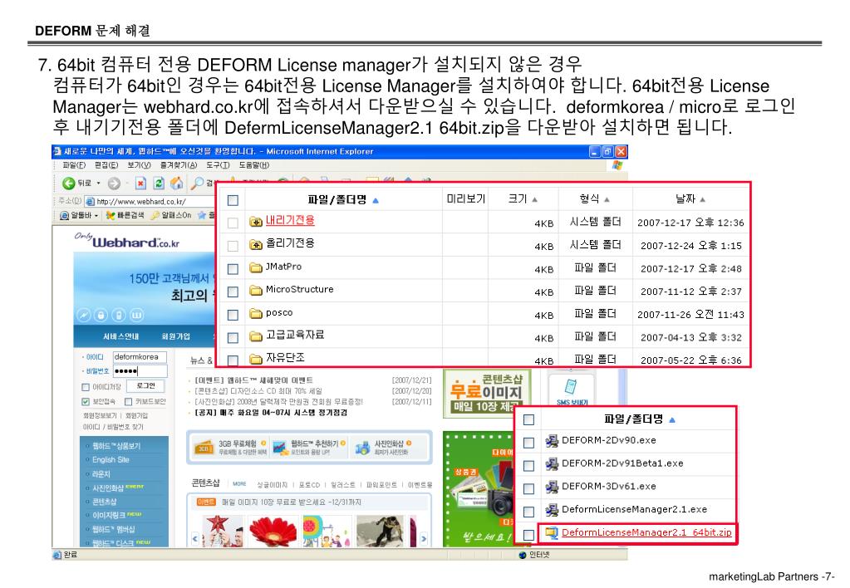Tick the posco folder checkbox

[x=233, y=314]
